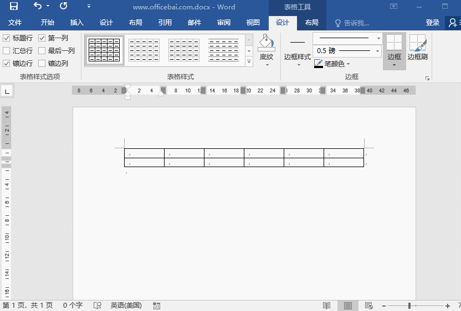Click the zoom out minus button
This screenshot has width=461, height=311.
pyautogui.click(x=383, y=306)
